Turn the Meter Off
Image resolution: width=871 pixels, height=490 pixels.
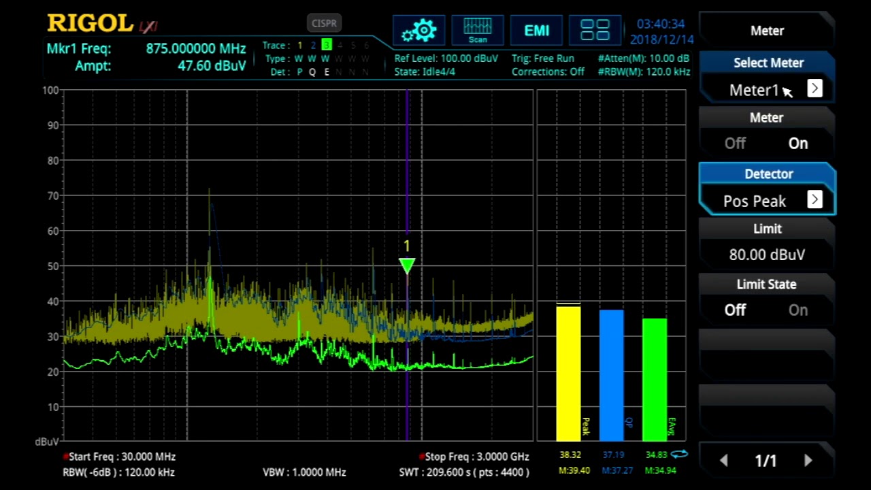(x=735, y=144)
